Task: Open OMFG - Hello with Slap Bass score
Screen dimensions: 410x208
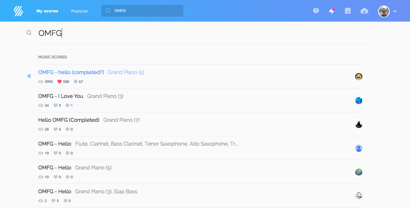Action: click(x=55, y=191)
